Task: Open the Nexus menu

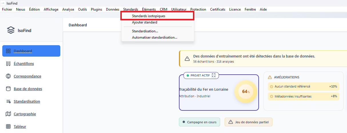Action: coord(21,9)
